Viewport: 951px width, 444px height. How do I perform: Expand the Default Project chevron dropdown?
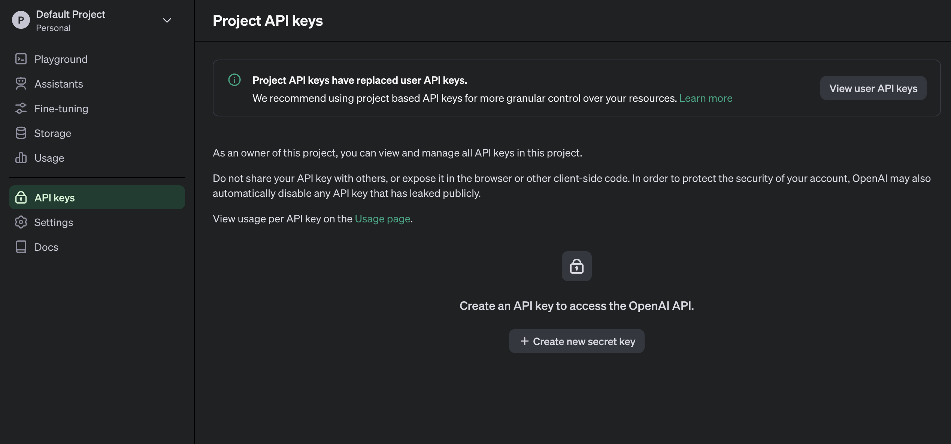pyautogui.click(x=167, y=20)
